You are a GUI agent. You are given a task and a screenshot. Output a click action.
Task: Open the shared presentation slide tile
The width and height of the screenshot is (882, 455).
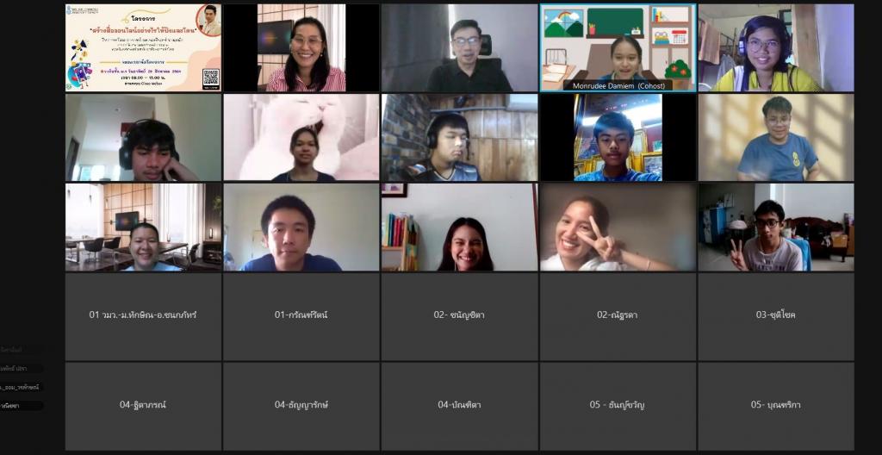143,48
